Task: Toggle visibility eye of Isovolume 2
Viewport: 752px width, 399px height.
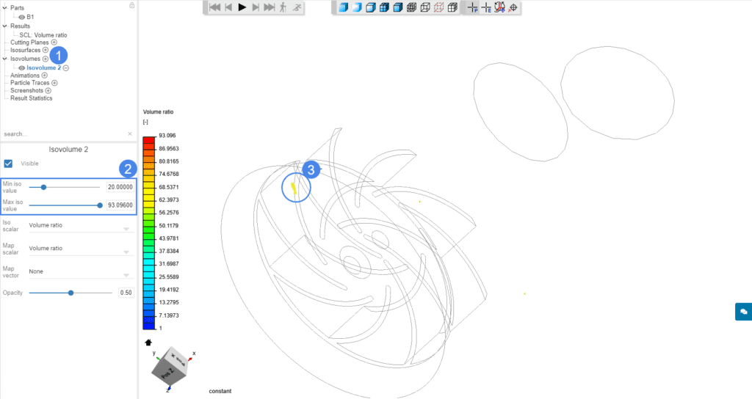Action: click(21, 68)
